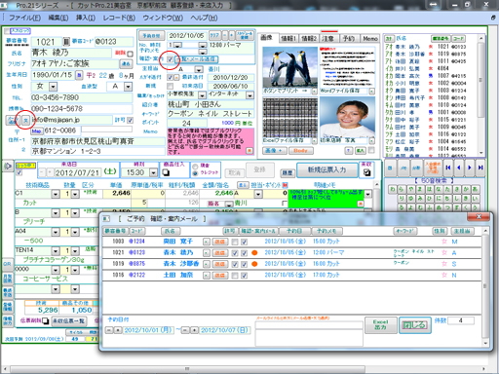Open the 性別 dropdown

point(53,87)
